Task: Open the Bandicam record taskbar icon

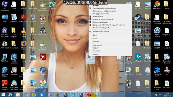Action: click(x=89, y=95)
